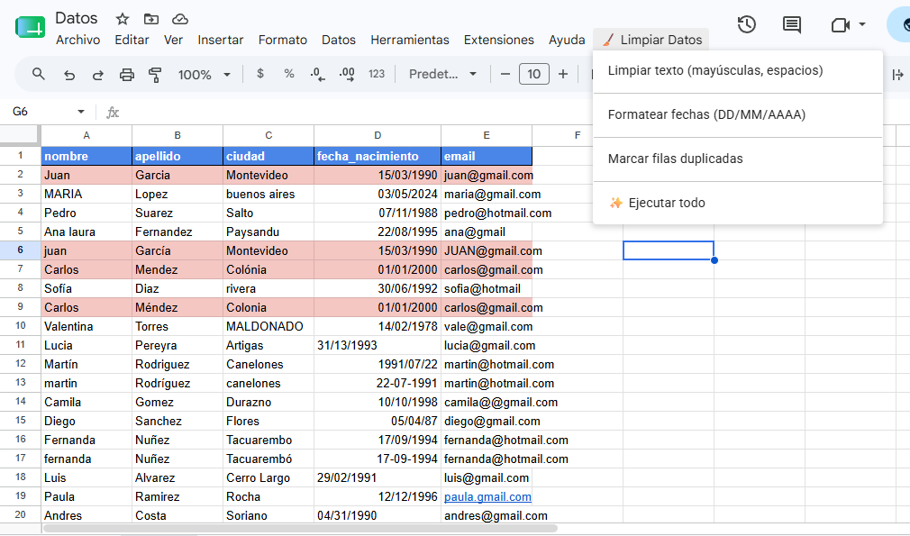Check cloud save status icon
The height and width of the screenshot is (536, 910).
[180, 19]
